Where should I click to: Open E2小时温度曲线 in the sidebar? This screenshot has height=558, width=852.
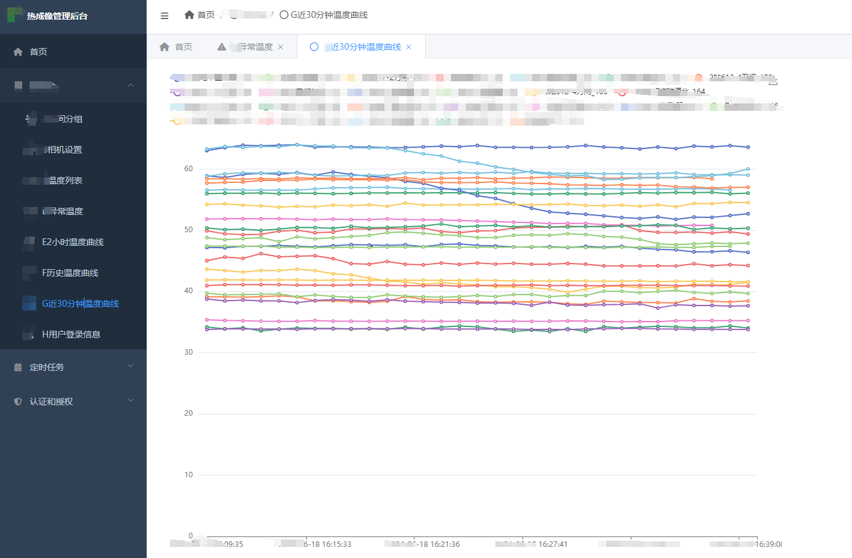[x=73, y=242]
